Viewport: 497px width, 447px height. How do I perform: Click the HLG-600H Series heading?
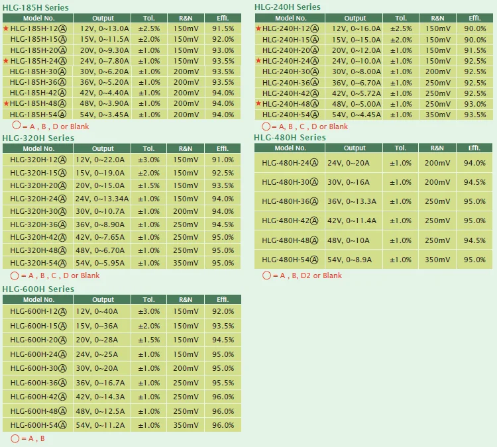(x=38, y=289)
